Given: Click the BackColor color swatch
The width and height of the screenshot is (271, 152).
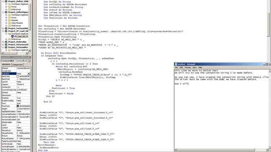Looking at the screenshot, I should [x=18, y=76].
